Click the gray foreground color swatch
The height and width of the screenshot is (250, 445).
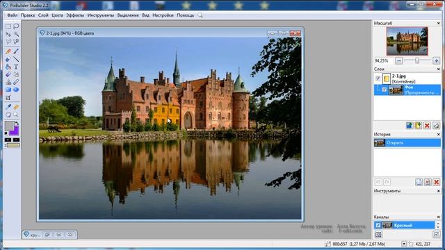tap(9, 126)
